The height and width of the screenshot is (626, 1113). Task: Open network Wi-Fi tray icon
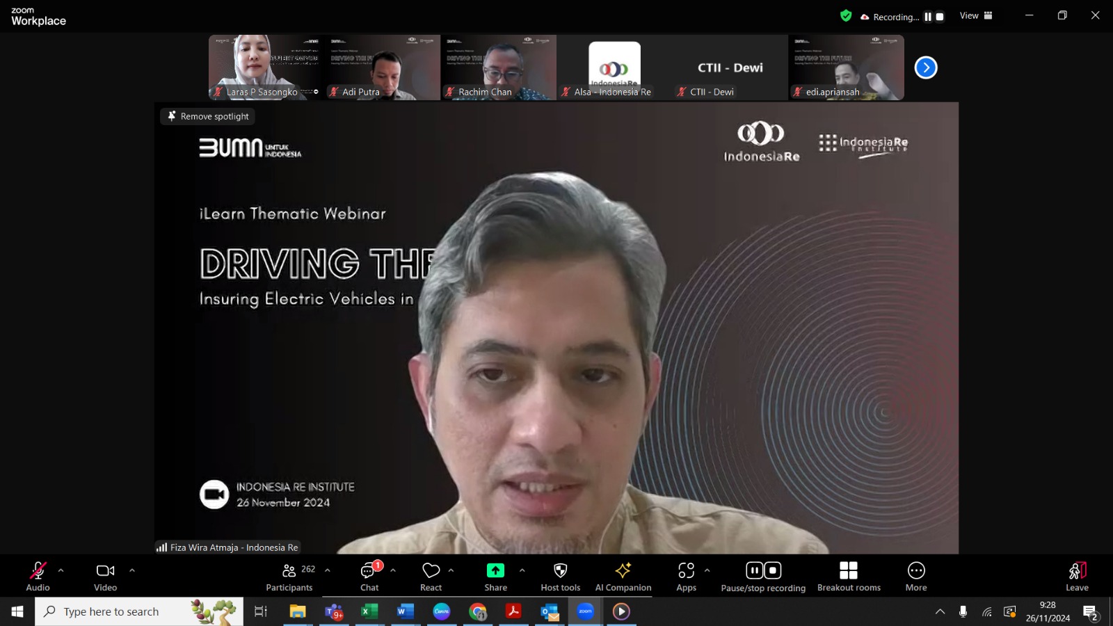point(986,611)
